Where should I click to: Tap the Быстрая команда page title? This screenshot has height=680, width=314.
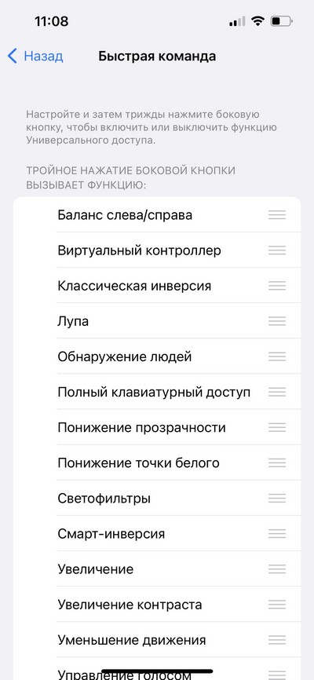coord(157,56)
